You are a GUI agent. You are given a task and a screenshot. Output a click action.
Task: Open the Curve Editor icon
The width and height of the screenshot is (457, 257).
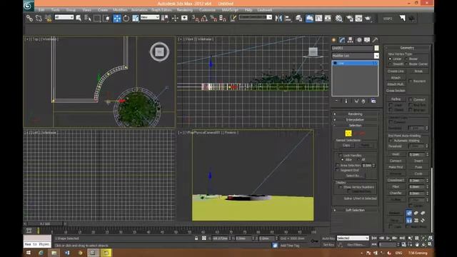click(318, 18)
